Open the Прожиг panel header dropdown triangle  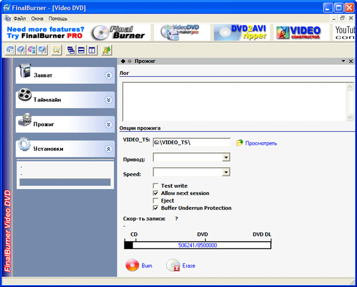[x=343, y=61]
